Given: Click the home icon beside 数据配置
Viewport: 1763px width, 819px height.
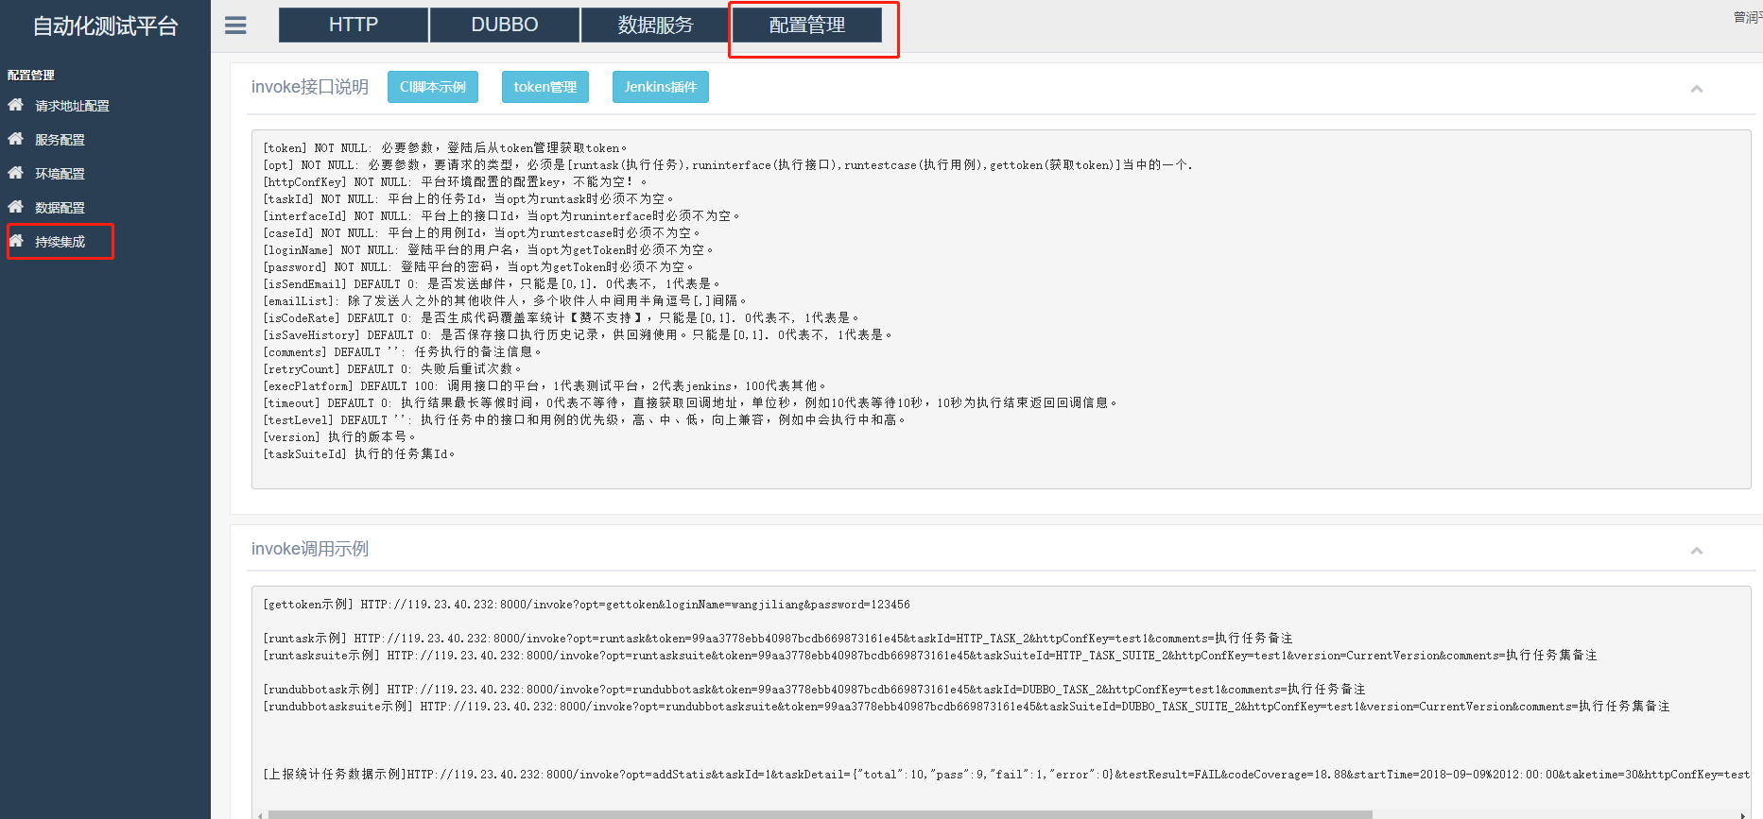Looking at the screenshot, I should click(16, 207).
